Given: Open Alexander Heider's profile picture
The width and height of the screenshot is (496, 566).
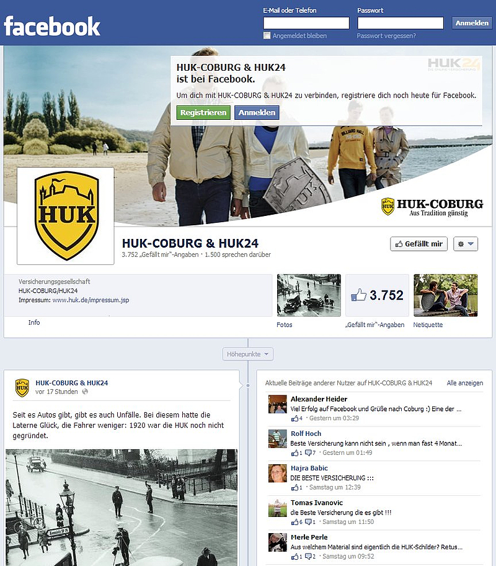Looking at the screenshot, I should click(x=277, y=404).
